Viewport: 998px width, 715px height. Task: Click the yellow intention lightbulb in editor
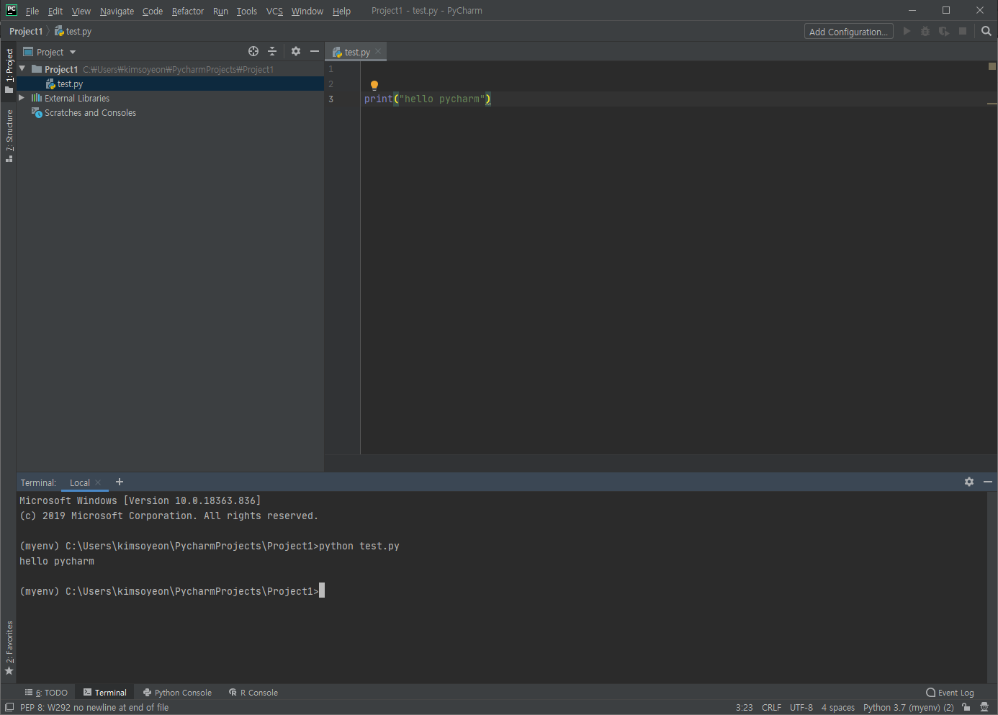click(x=374, y=85)
